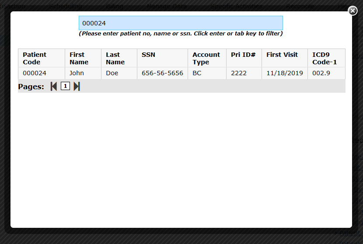
Task: Click the patient search input field
Action: click(181, 23)
